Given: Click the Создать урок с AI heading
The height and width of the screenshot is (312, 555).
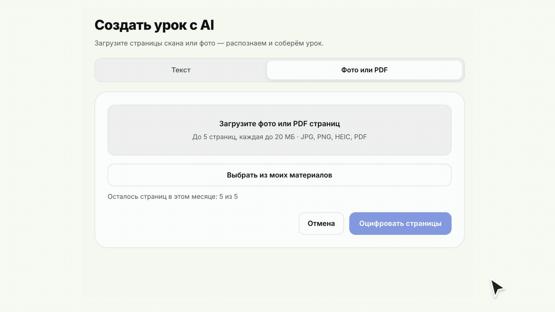Looking at the screenshot, I should click(154, 25).
